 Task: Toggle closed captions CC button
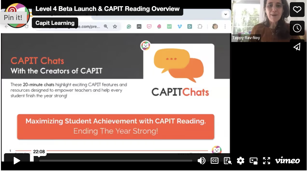click(214, 161)
